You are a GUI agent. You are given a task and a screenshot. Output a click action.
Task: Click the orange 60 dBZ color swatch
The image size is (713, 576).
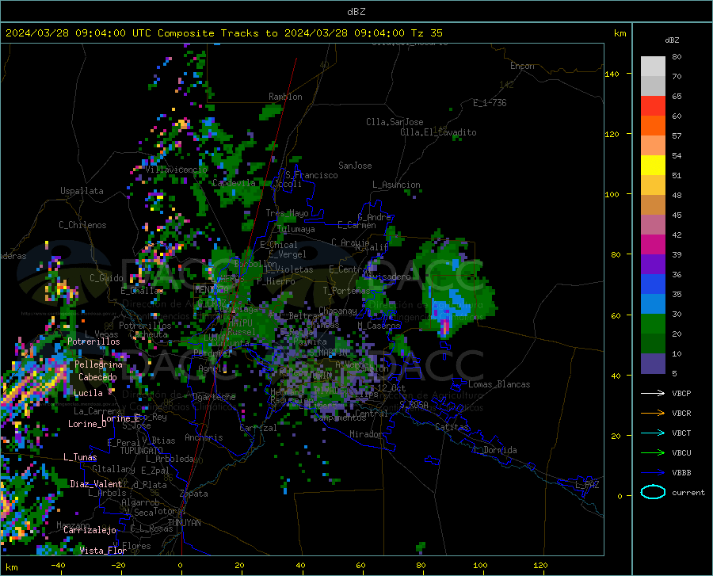(653, 126)
